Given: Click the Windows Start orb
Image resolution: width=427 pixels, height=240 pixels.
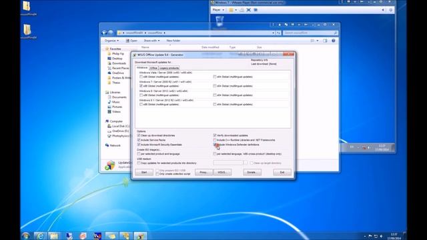Looking at the screenshot, I should 26,236.
